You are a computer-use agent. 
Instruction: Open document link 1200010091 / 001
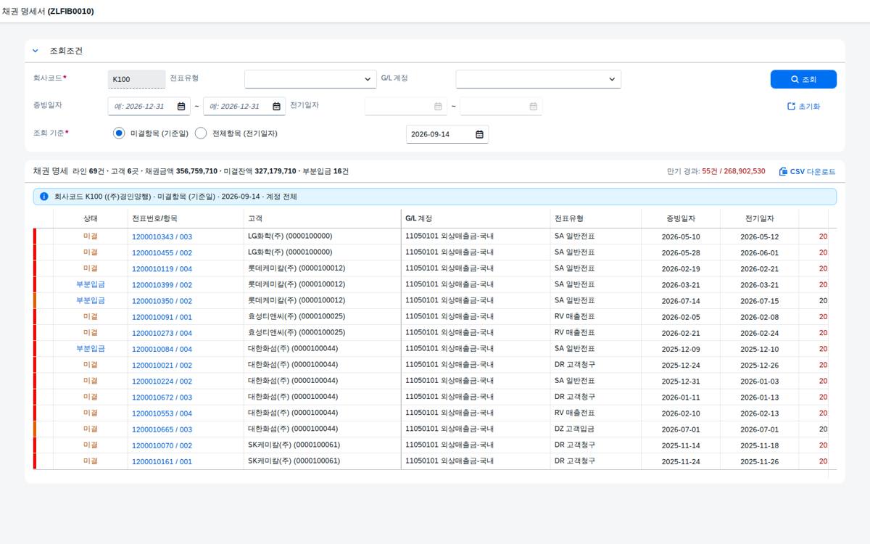point(162,317)
